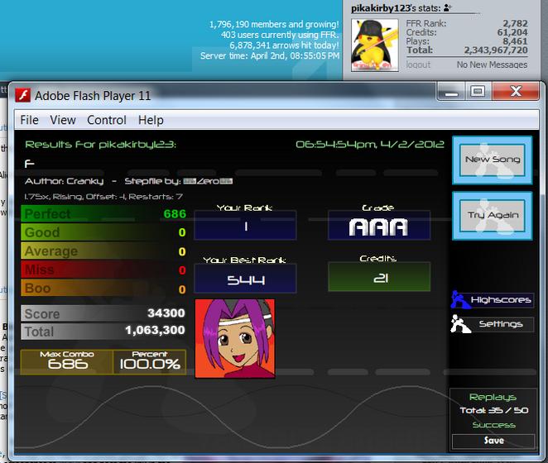This screenshot has width=548, height=463.
Task: Open the View menu
Action: pyautogui.click(x=63, y=120)
